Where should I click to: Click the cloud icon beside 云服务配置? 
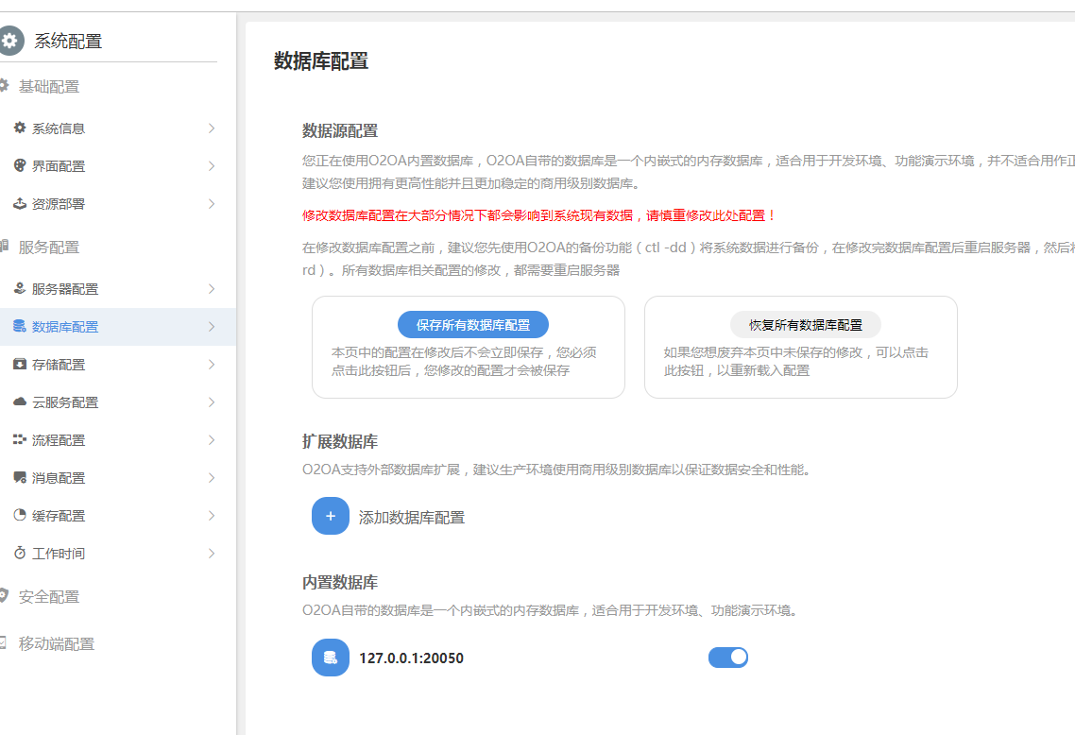click(20, 402)
